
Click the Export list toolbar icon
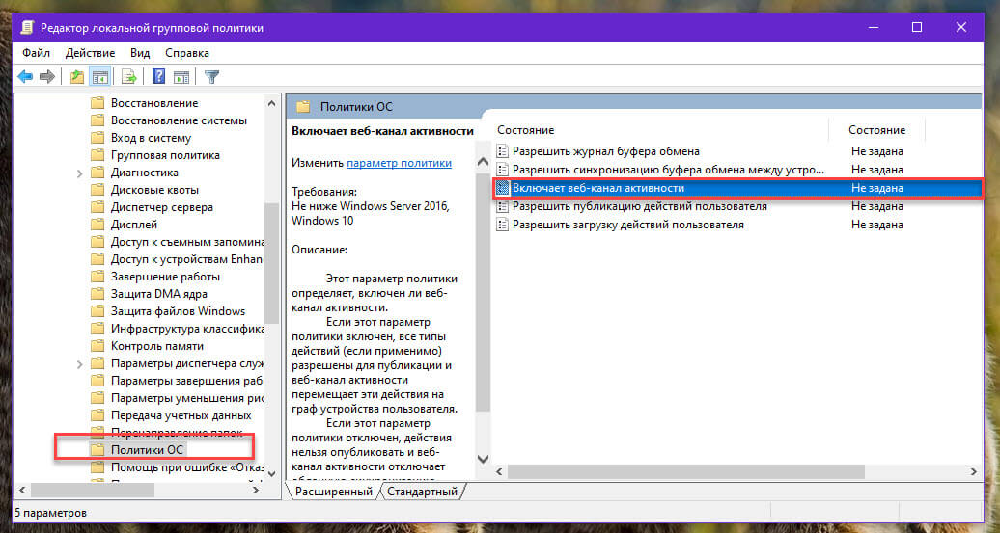[x=129, y=77]
